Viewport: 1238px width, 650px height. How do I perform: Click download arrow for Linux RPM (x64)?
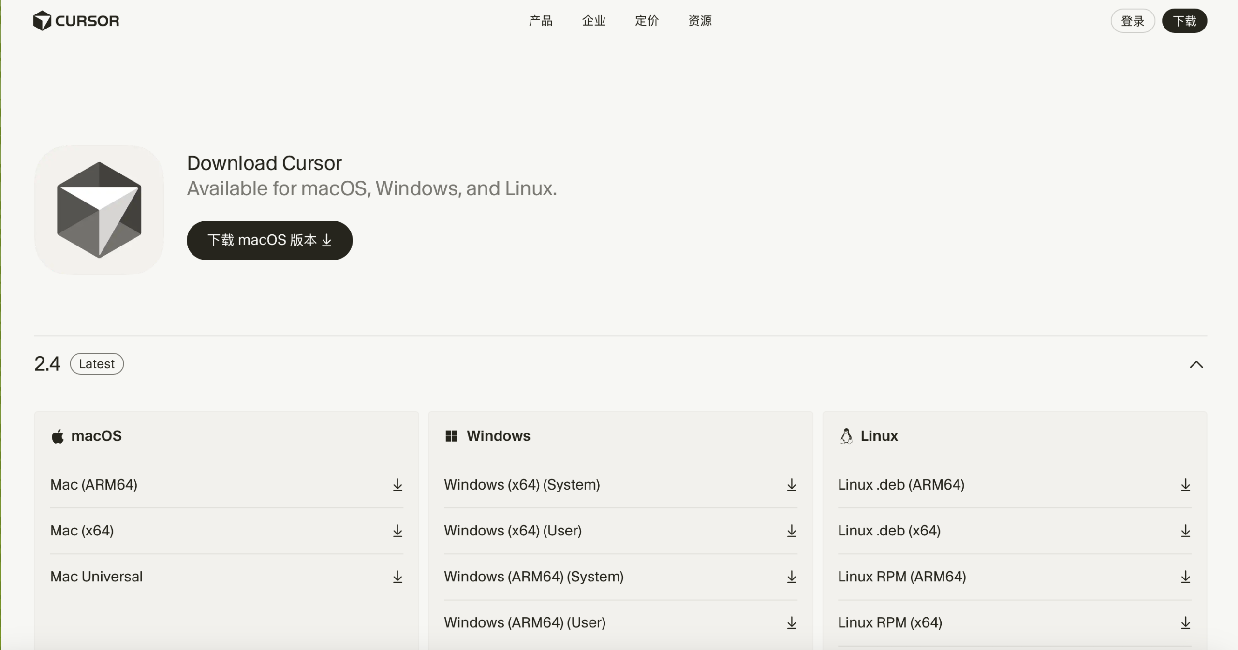click(x=1185, y=622)
